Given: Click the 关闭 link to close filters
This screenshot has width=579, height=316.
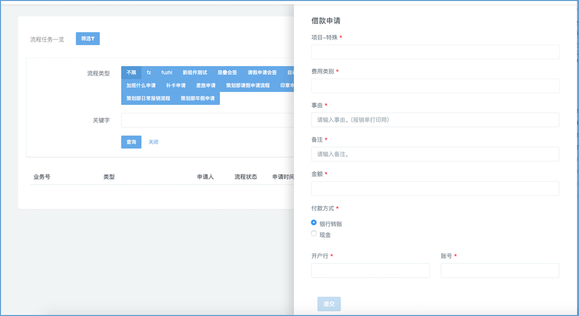Looking at the screenshot, I should (x=153, y=142).
